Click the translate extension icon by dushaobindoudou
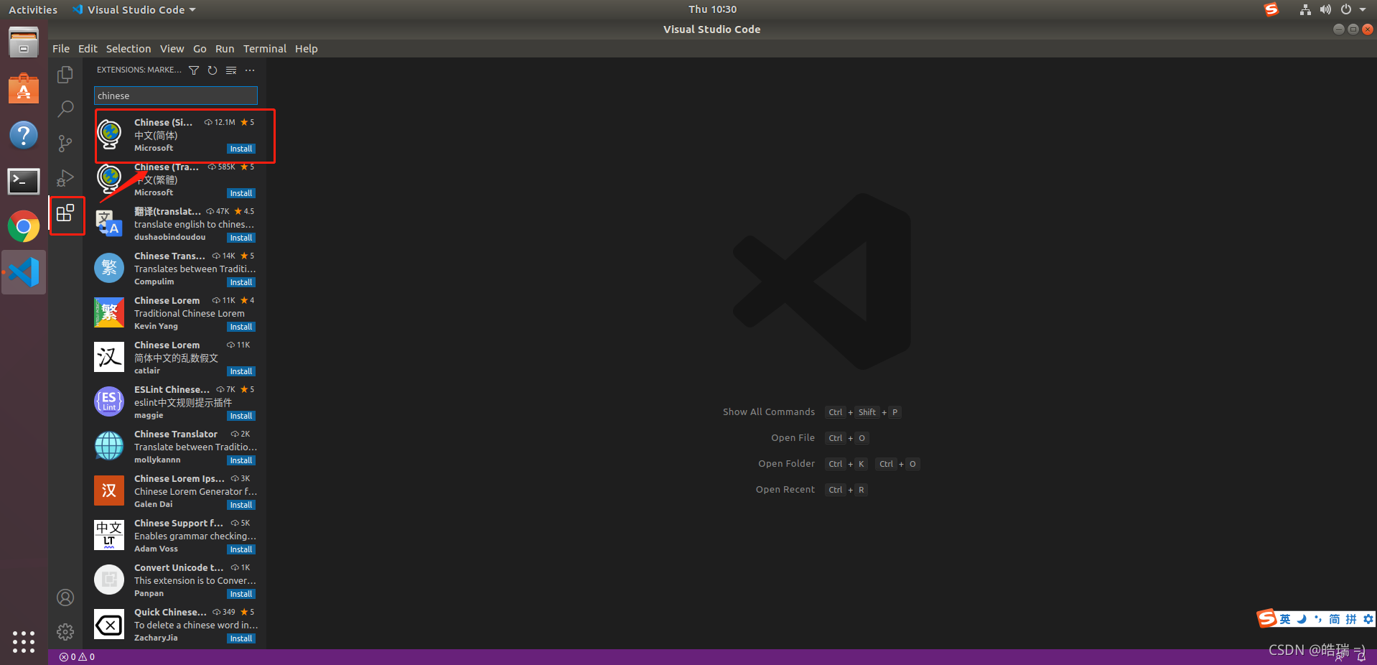Image resolution: width=1377 pixels, height=665 pixels. pyautogui.click(x=109, y=223)
